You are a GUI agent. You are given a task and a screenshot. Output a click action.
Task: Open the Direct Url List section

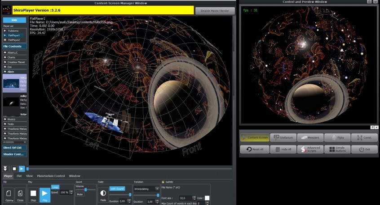point(14,148)
